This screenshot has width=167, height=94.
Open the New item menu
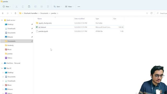click(7, 7)
